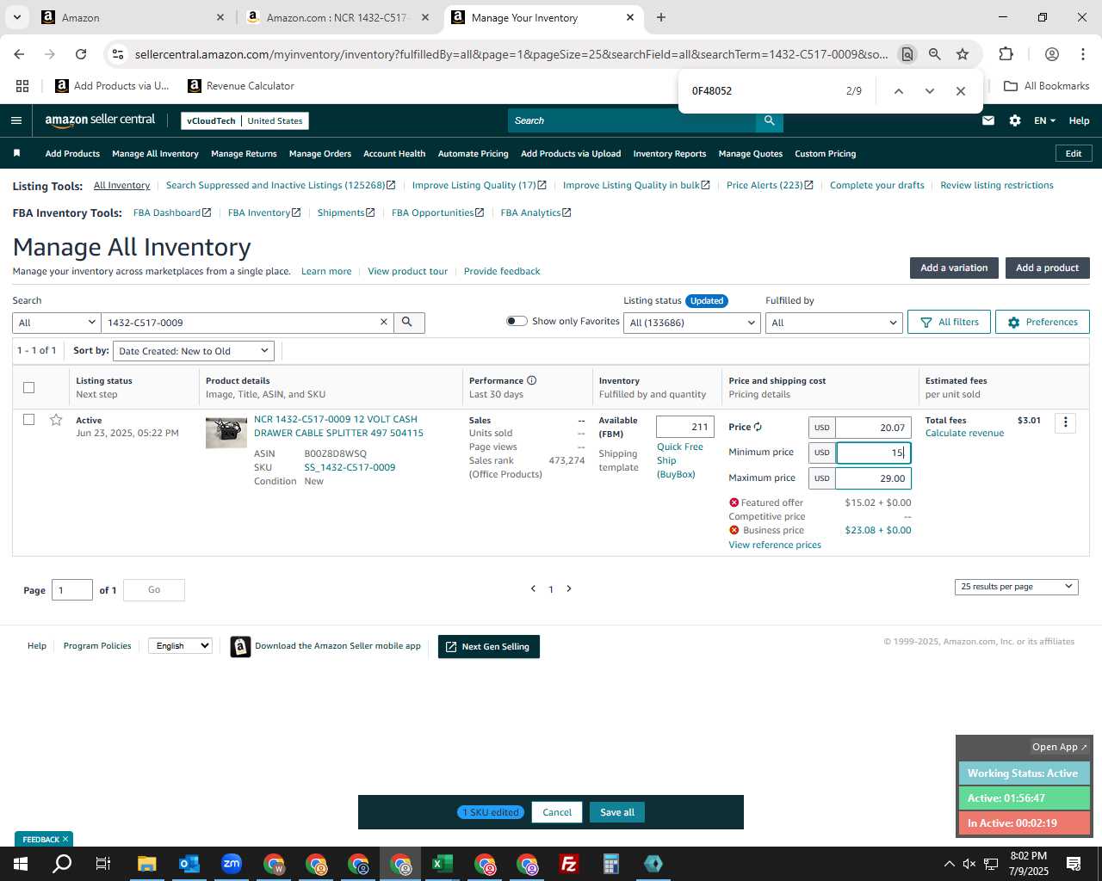Image resolution: width=1102 pixels, height=881 pixels.
Task: Open the browser extensions puzzle icon
Action: coord(1006,54)
